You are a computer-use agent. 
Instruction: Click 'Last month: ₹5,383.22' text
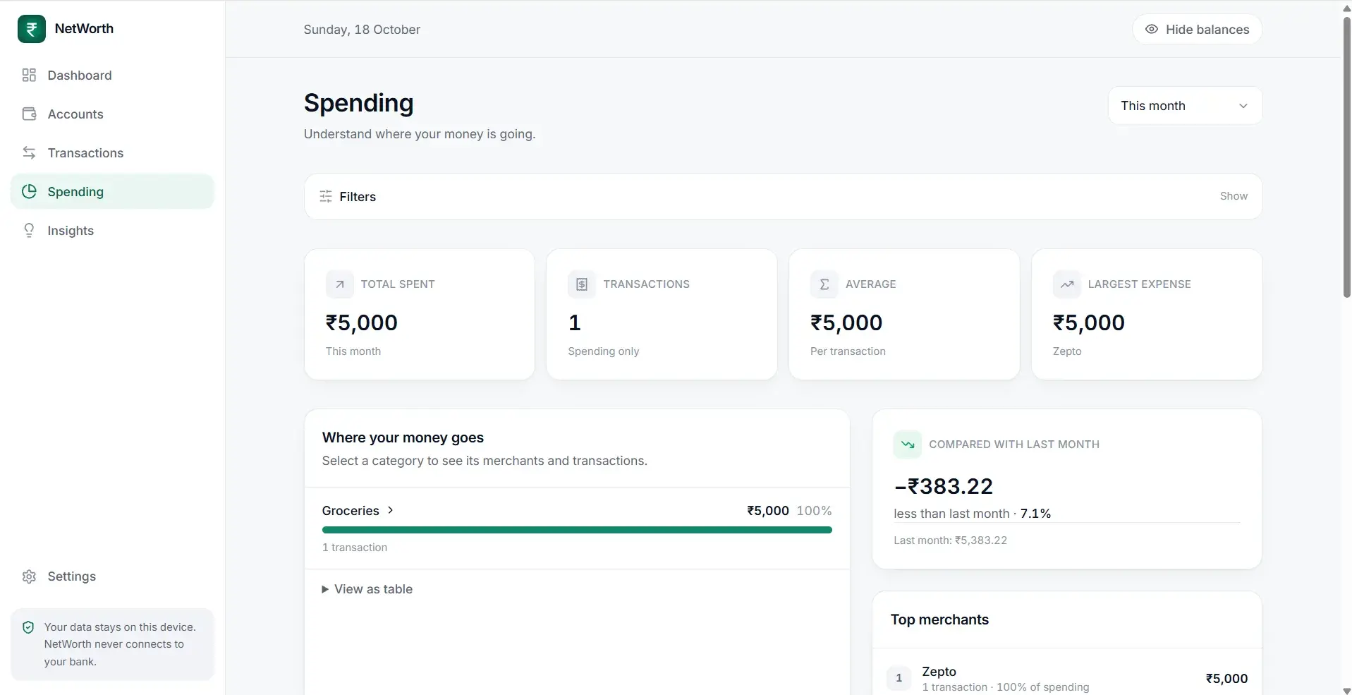click(x=950, y=540)
